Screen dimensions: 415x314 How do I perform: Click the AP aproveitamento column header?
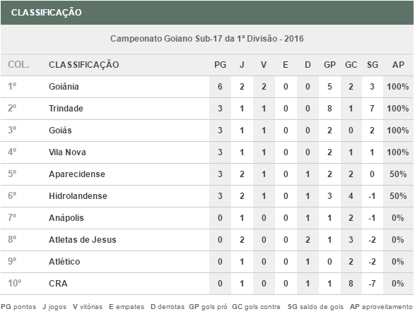pyautogui.click(x=398, y=65)
